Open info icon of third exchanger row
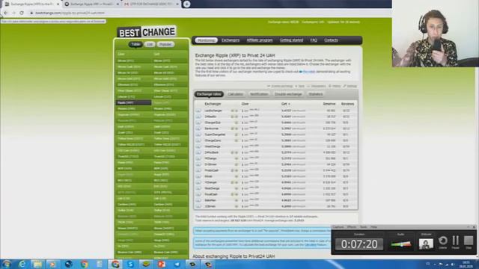The height and width of the screenshot is (269, 479). [x=198, y=123]
